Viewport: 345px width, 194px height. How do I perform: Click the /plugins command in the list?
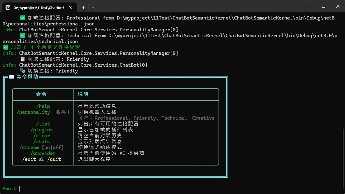pyautogui.click(x=42, y=130)
